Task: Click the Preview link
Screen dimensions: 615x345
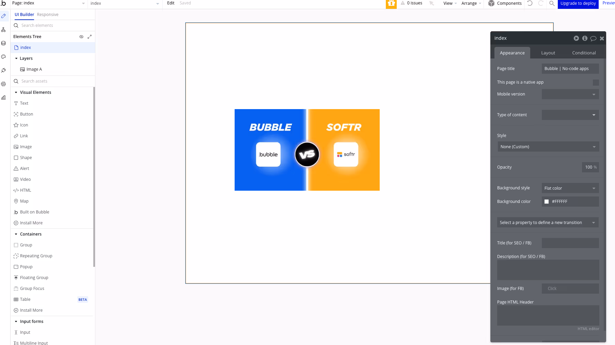Action: coord(609,3)
